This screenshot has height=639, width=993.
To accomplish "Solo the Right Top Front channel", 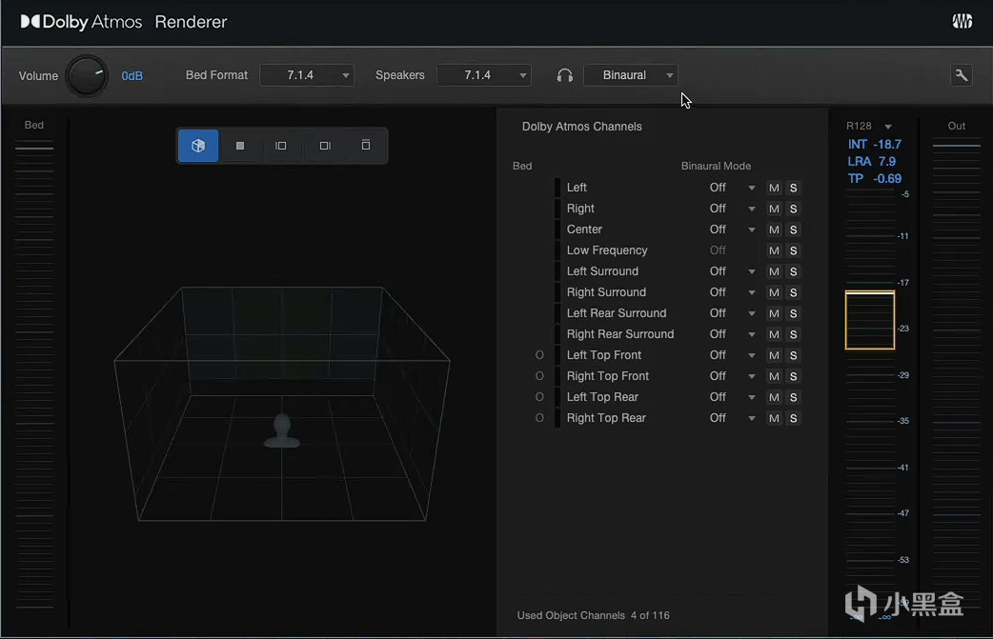I will click(x=793, y=376).
